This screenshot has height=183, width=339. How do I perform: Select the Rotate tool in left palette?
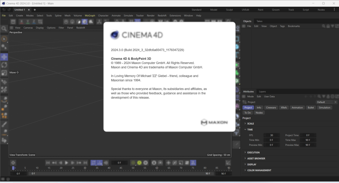pyautogui.click(x=4, y=65)
